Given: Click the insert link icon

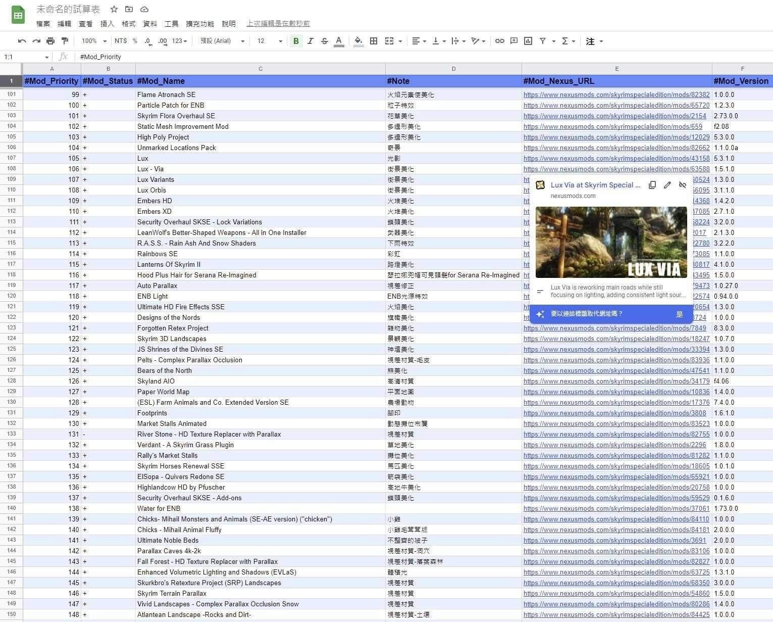Looking at the screenshot, I should 499,41.
